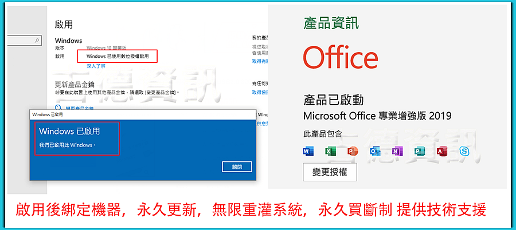
Task: Click the Excel app icon
Action: tap(330, 152)
